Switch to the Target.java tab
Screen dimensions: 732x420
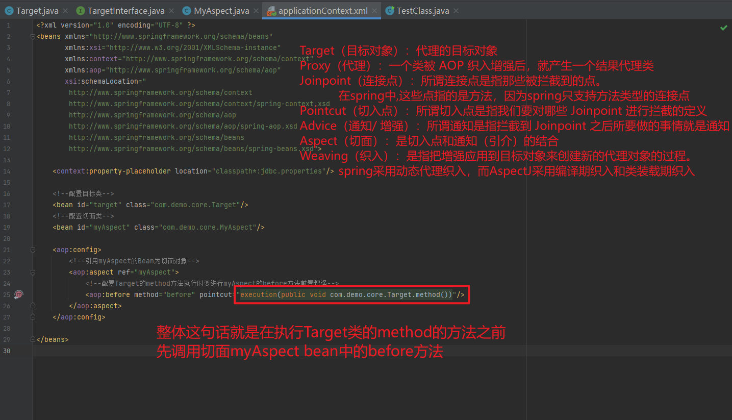pos(37,10)
